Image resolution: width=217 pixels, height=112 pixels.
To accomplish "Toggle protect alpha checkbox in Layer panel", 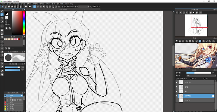I will pos(177,79).
